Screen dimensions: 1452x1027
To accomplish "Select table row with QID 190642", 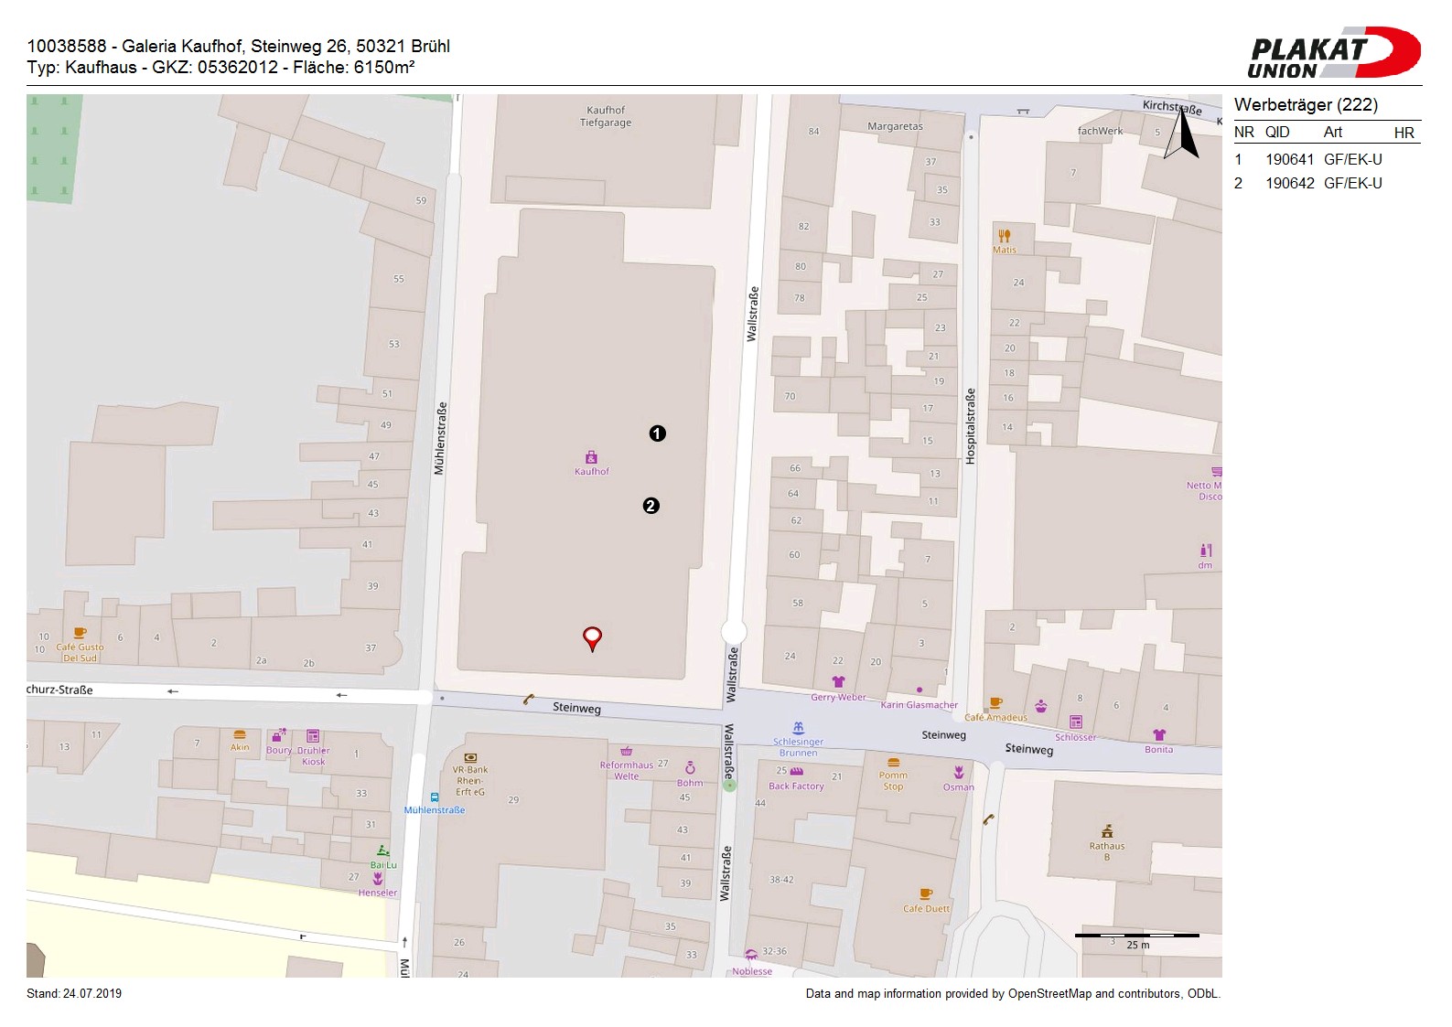I will (x=1326, y=183).
